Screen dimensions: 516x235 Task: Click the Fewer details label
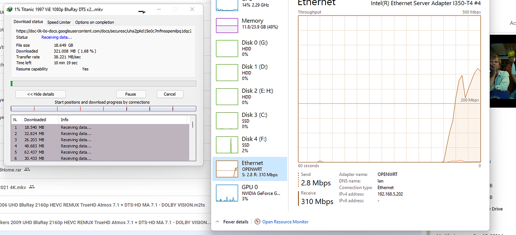pos(236,222)
